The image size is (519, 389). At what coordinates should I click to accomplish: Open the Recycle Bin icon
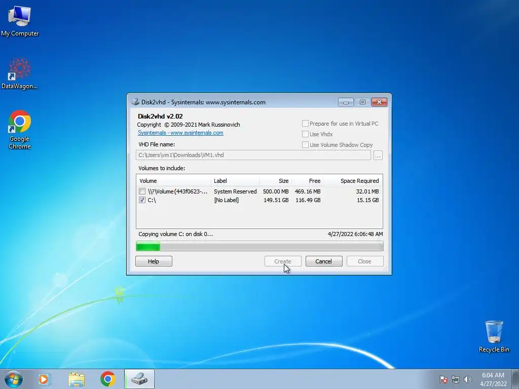494,336
